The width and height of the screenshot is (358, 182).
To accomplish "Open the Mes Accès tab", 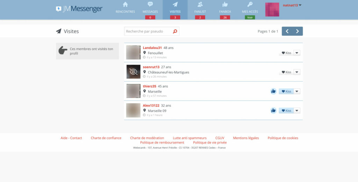I will pos(250,8).
